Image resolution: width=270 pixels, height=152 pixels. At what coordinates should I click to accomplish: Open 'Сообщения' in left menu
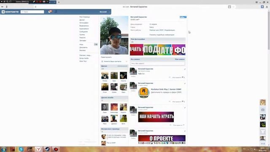click(84, 32)
